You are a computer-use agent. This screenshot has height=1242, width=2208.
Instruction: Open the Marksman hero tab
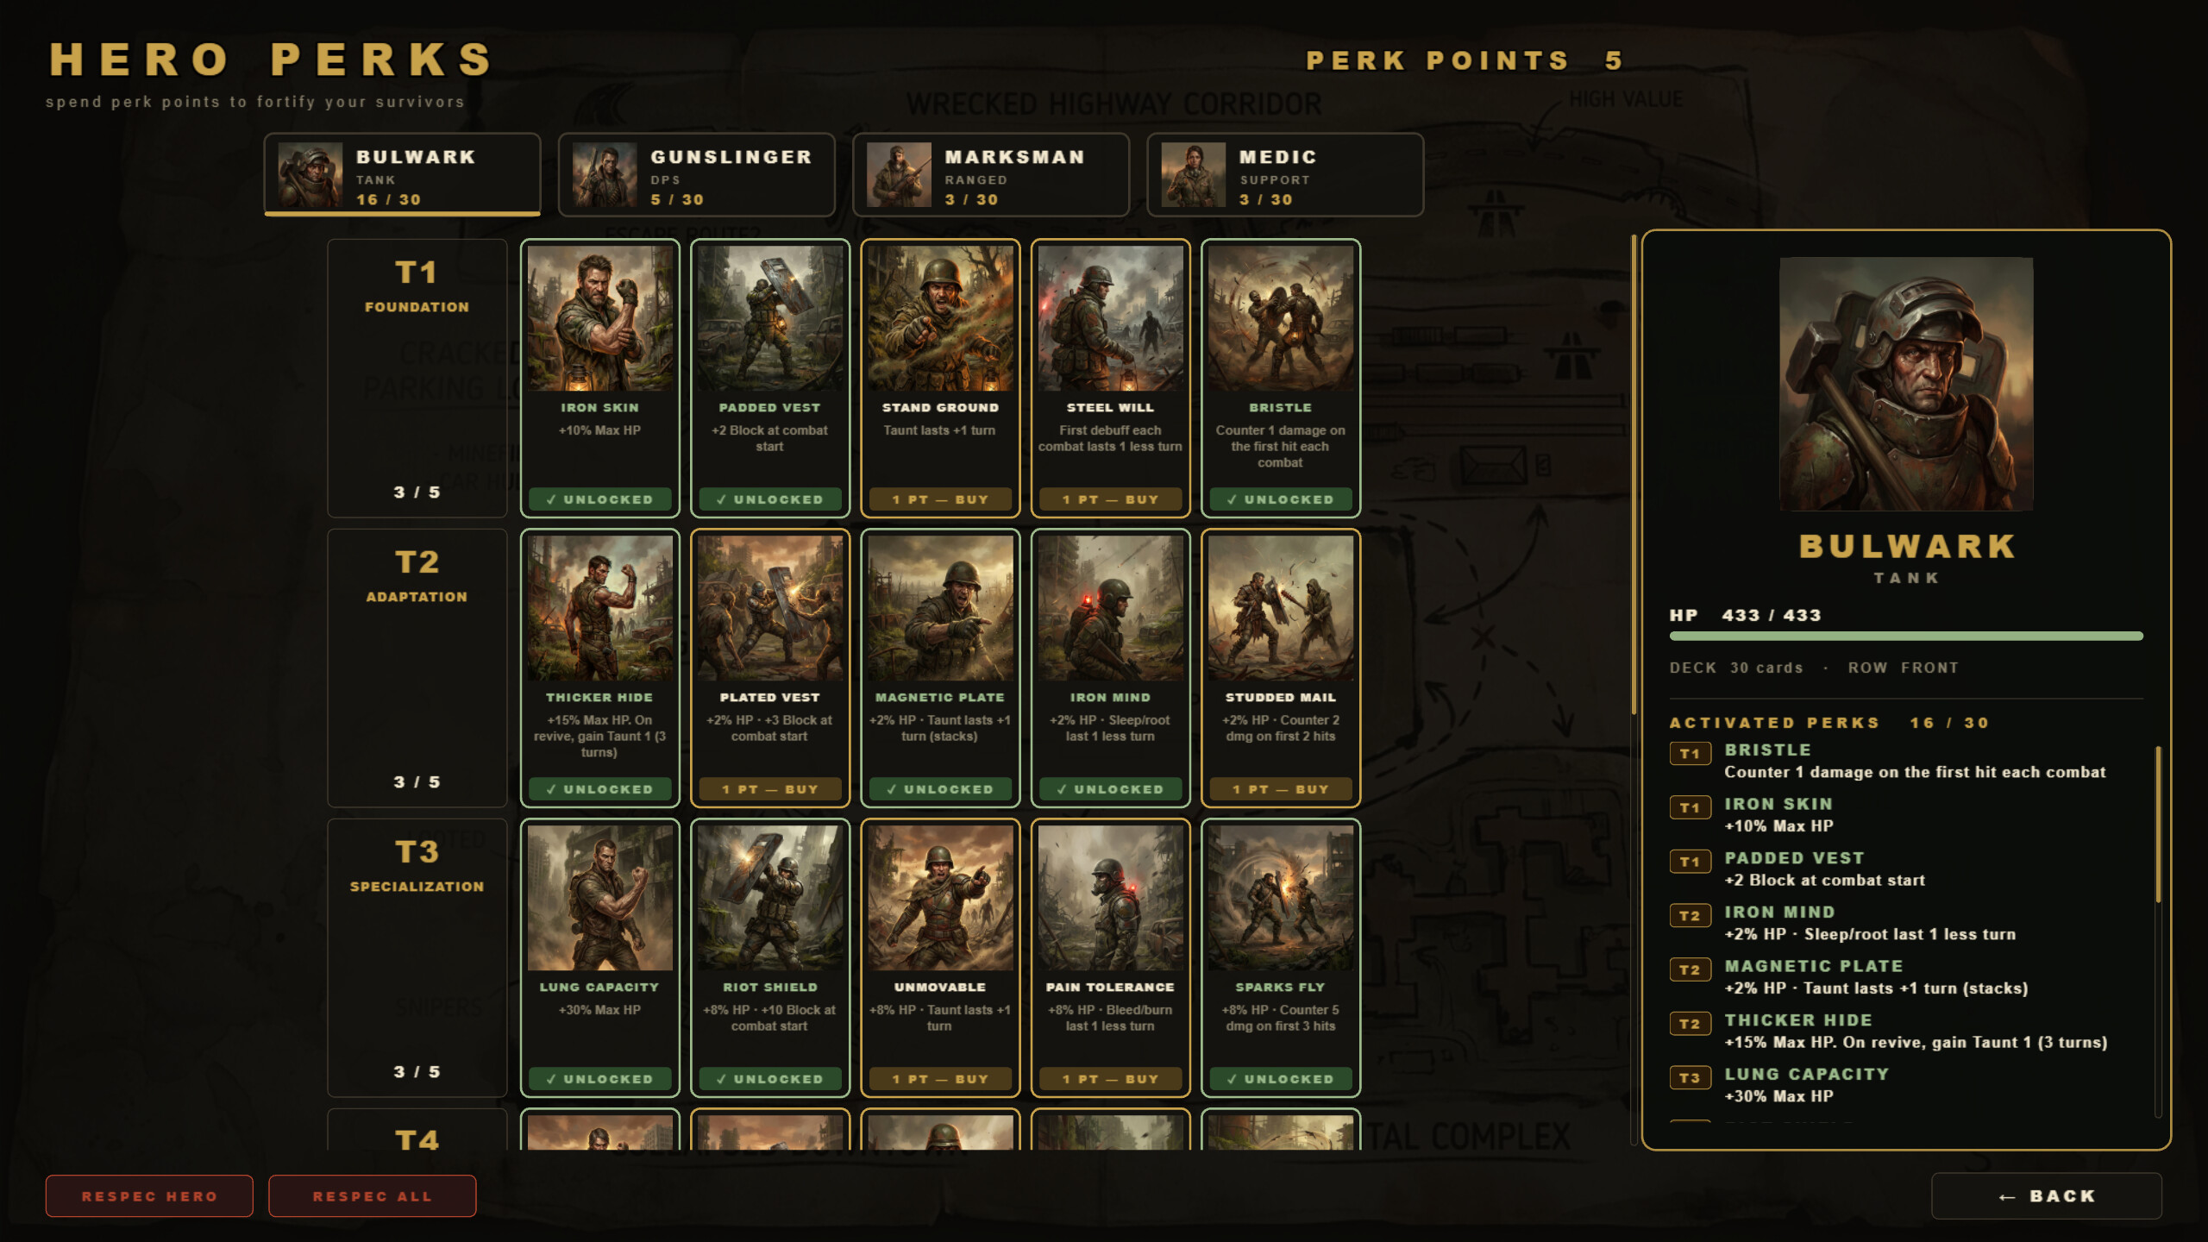click(x=991, y=174)
